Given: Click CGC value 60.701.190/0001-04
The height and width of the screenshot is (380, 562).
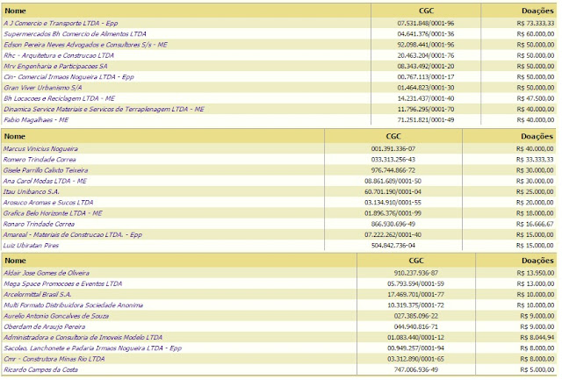Looking at the screenshot, I should [x=393, y=191].
